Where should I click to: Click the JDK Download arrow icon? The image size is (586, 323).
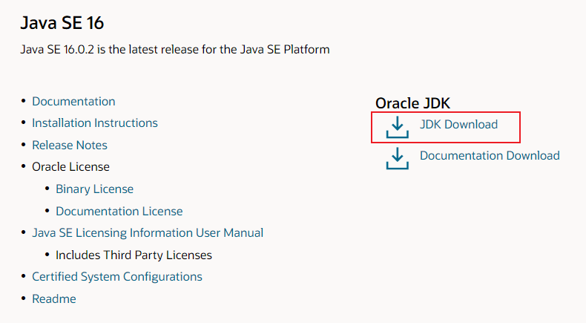(x=398, y=126)
